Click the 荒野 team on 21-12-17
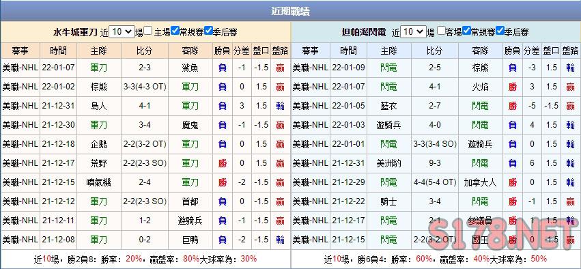Screen dimensions: 581x269 click(99, 163)
